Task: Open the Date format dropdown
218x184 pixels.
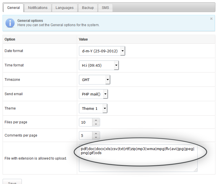Action: point(102,51)
